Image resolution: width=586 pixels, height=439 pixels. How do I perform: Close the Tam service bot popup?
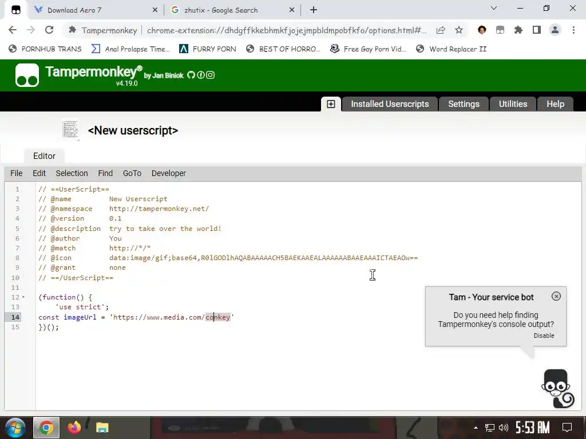coord(556,297)
